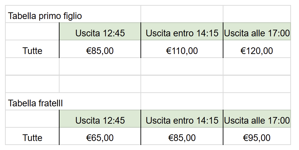Select the empty cell directly below €85,00 first table
This screenshot has width=299, height=150.
(x=100, y=66)
